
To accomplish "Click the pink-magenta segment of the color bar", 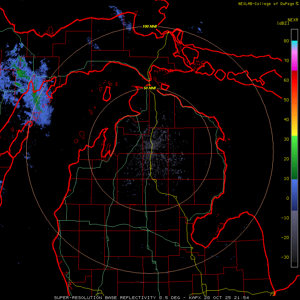I will [294, 59].
